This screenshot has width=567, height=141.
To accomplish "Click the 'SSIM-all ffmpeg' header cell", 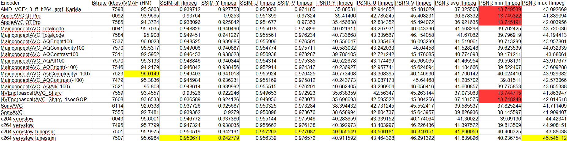I will click(180, 3).
